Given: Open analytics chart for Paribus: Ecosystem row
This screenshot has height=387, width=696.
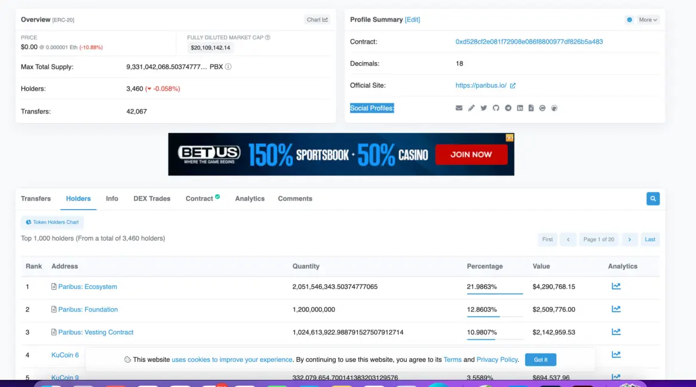Looking at the screenshot, I should pos(616,286).
